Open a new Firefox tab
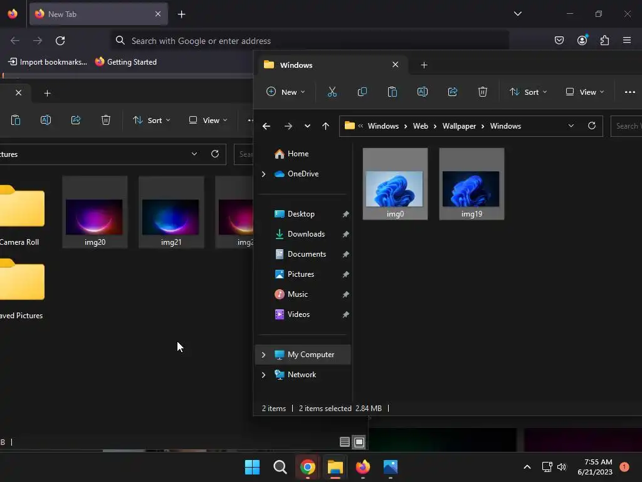642x482 pixels. click(x=181, y=14)
